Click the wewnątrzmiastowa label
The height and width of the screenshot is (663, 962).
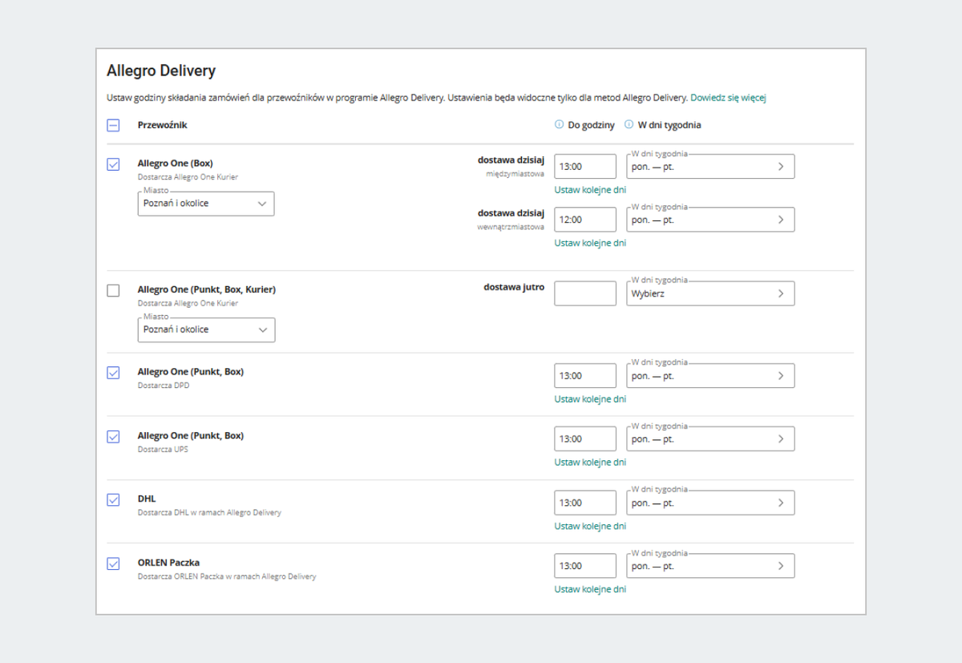[x=511, y=227]
